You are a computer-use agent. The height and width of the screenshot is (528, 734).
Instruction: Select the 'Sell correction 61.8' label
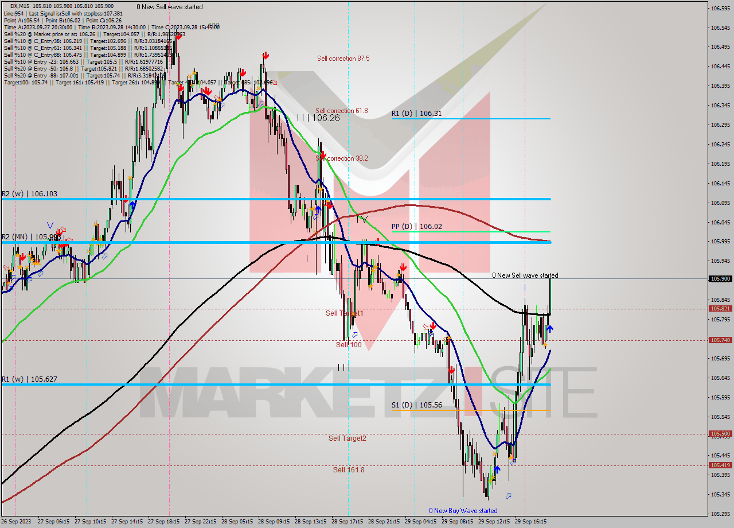point(342,111)
